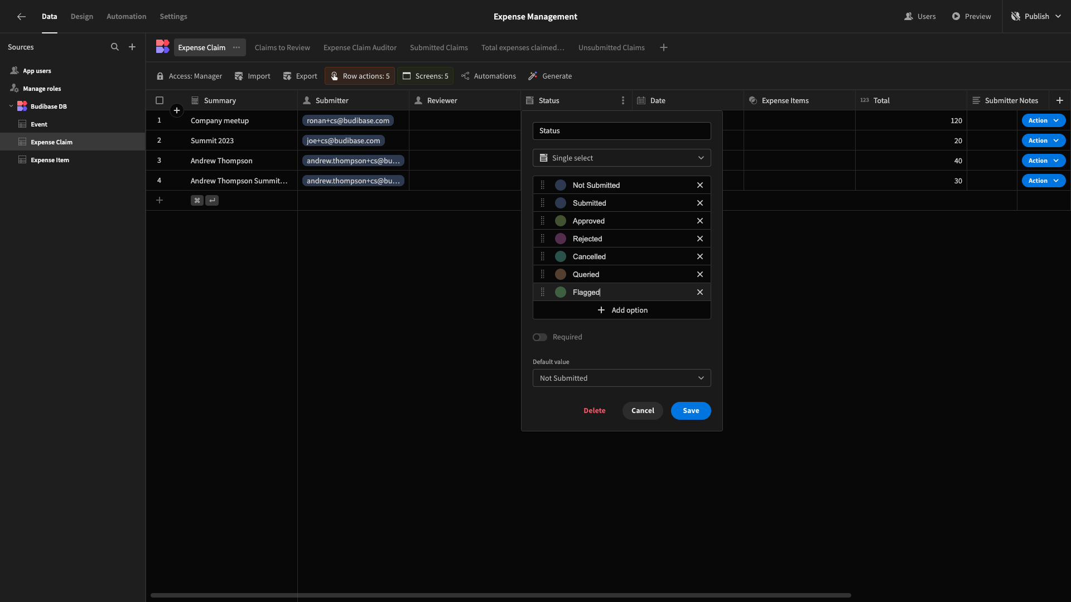
Task: Open Screens: 5
Action: pos(426,76)
